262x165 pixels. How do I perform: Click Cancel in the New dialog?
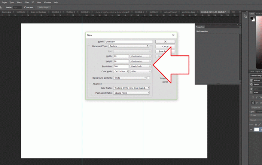click(165, 46)
